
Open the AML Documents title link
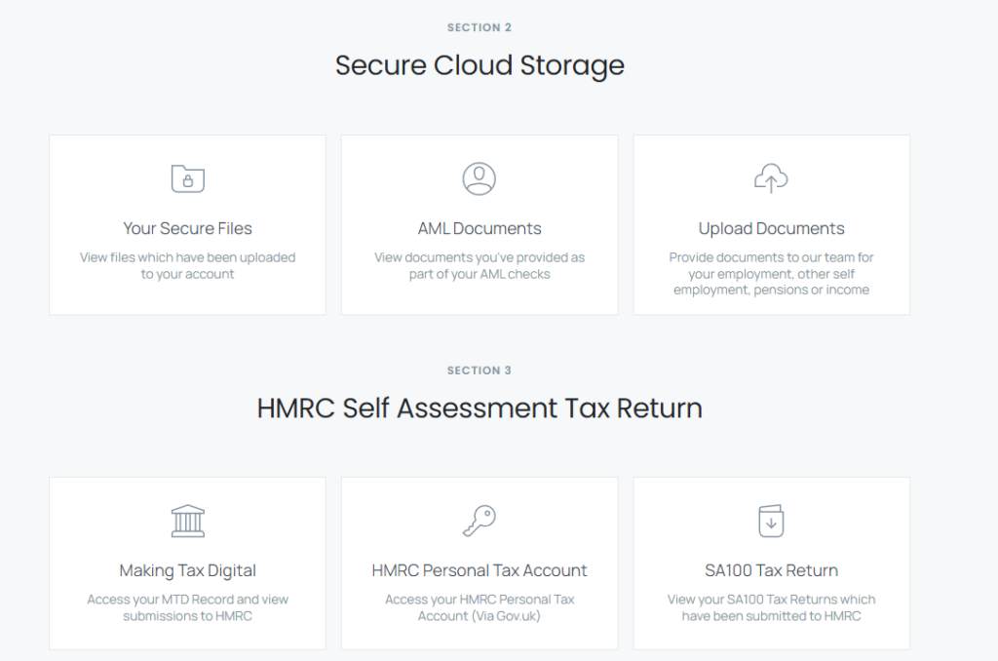click(480, 229)
